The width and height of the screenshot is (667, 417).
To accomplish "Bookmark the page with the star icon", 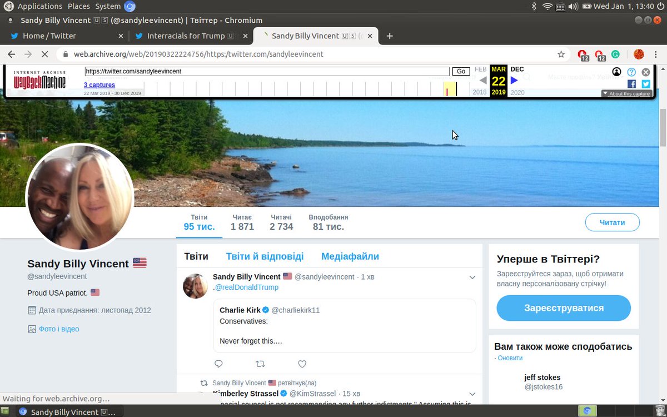I will [x=561, y=54].
